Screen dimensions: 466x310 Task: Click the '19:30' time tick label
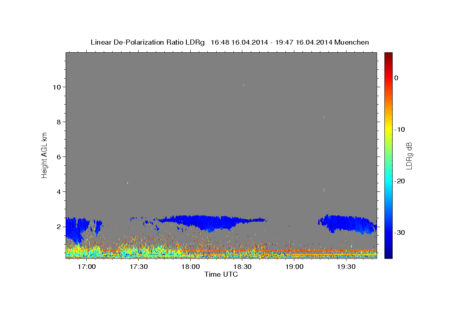coord(347,267)
